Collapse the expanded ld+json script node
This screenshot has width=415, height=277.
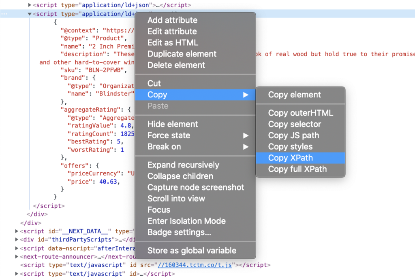pyautogui.click(x=30, y=14)
